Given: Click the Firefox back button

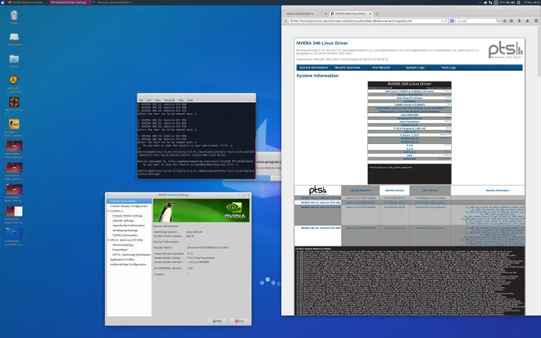Looking at the screenshot, I should (x=285, y=21).
